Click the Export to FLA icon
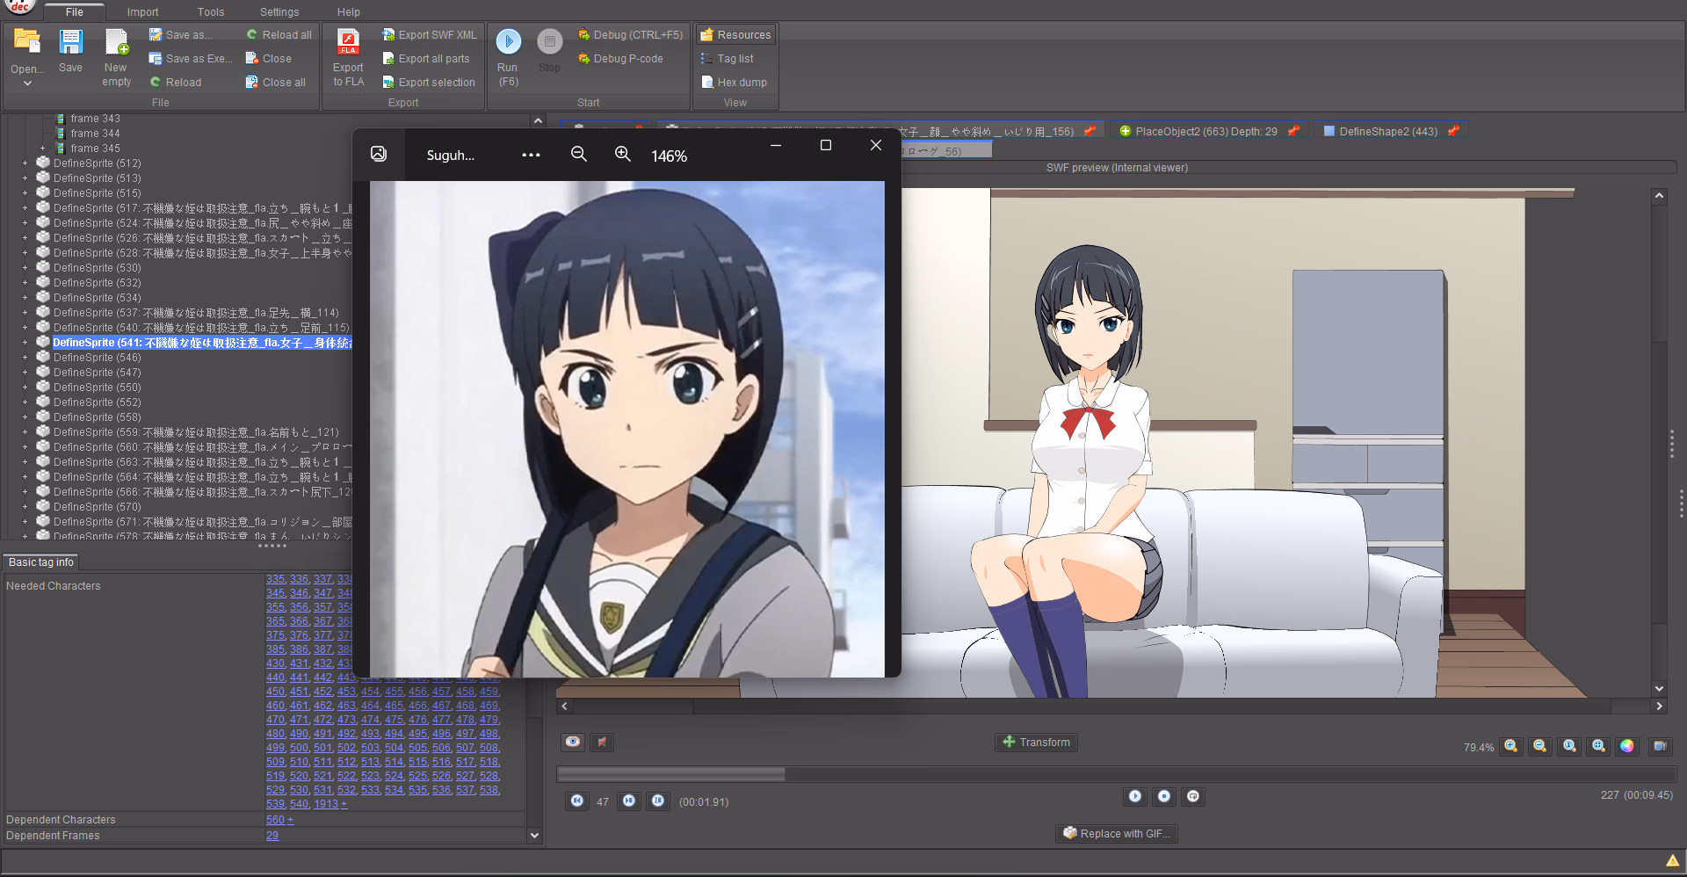This screenshot has height=877, width=1687. (348, 42)
